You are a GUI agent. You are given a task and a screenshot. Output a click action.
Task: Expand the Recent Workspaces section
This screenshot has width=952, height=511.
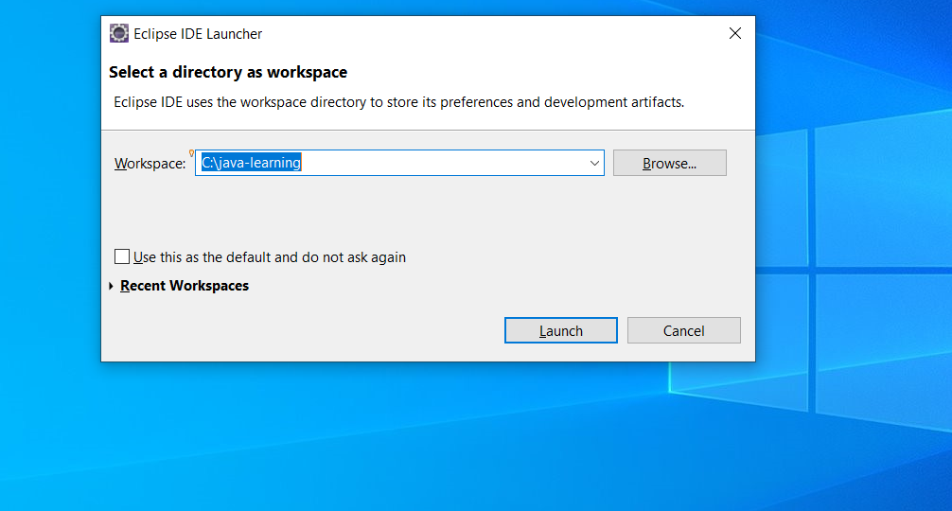pos(111,286)
